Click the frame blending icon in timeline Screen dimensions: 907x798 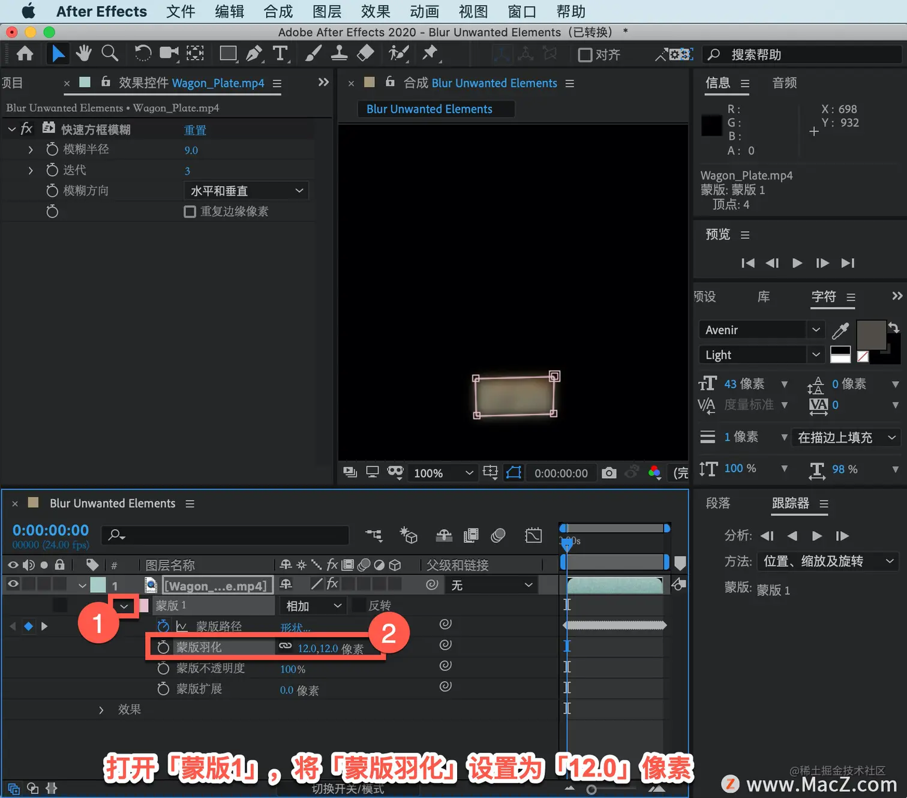click(x=471, y=535)
